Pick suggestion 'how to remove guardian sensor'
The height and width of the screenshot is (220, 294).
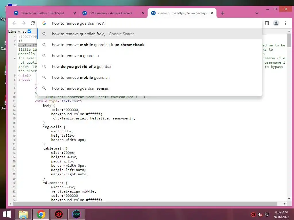coord(150,88)
